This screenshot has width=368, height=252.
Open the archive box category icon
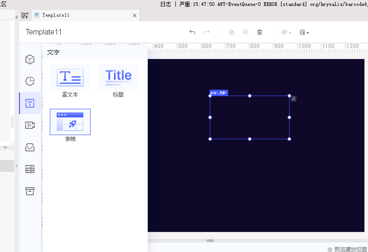click(30, 191)
